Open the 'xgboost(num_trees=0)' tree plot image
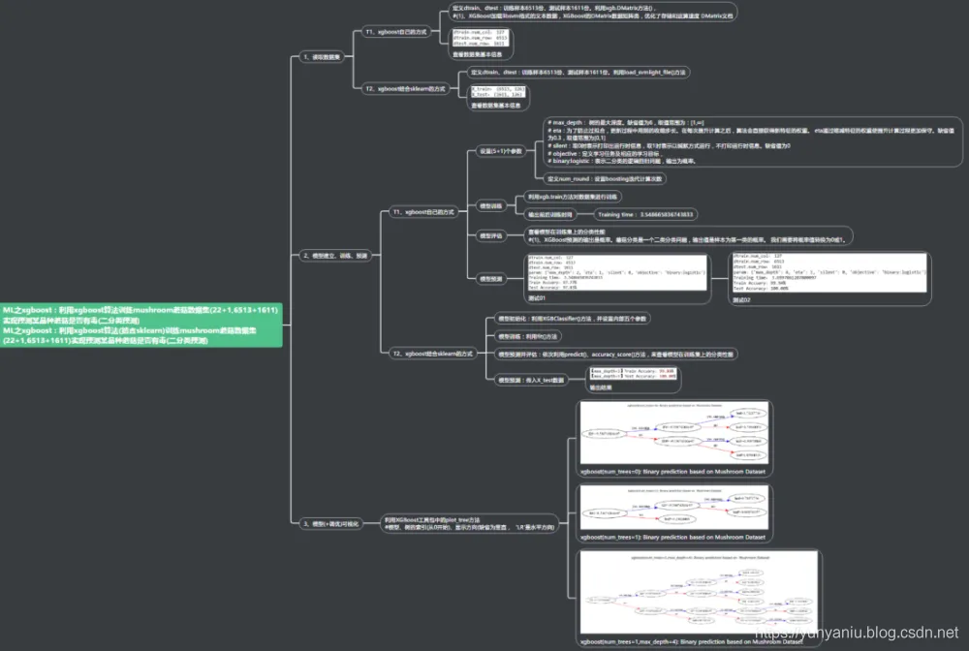The image size is (969, 651). (674, 439)
